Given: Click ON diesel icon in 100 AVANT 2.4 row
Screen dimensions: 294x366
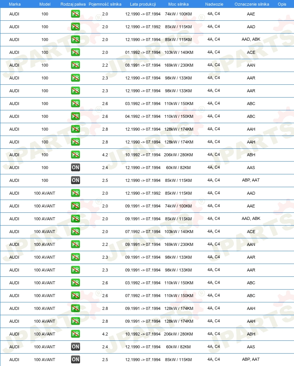Looking at the screenshot, I should tap(75, 347).
